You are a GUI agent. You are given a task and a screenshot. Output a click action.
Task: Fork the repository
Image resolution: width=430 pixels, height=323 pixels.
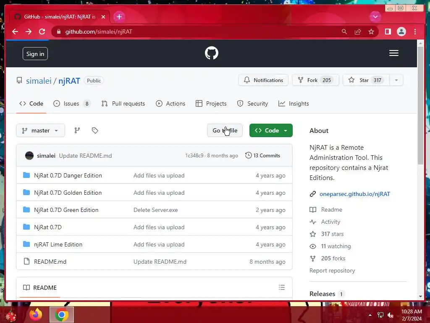click(315, 80)
